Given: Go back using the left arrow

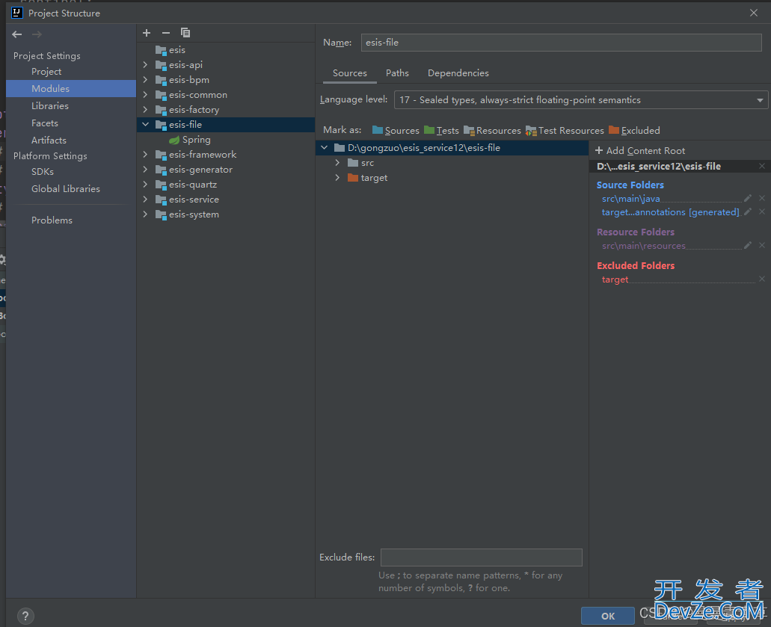Looking at the screenshot, I should click(x=16, y=34).
